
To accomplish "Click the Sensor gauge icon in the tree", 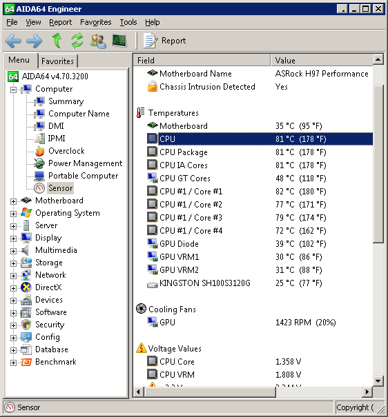I will tap(39, 188).
